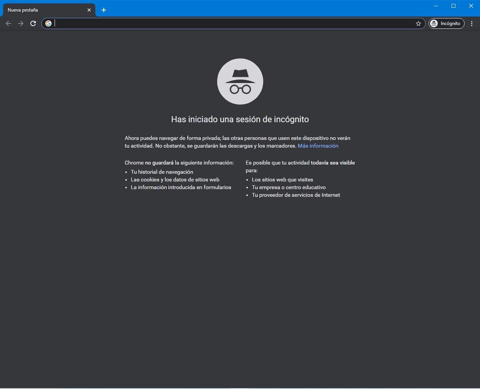Screen dimensions: 480x389
Task: Go back with the back arrow
Action: pos(8,23)
